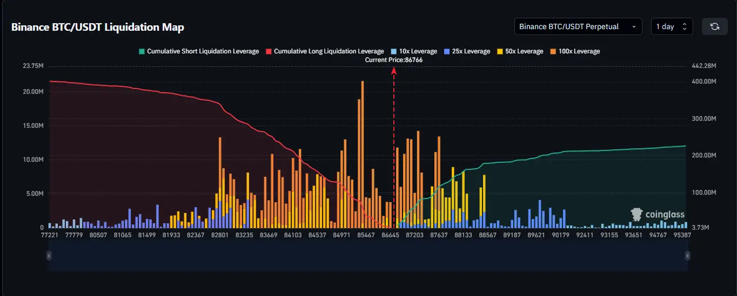
Task: Click the yellow 50x Leverage swatch
Action: [500, 51]
